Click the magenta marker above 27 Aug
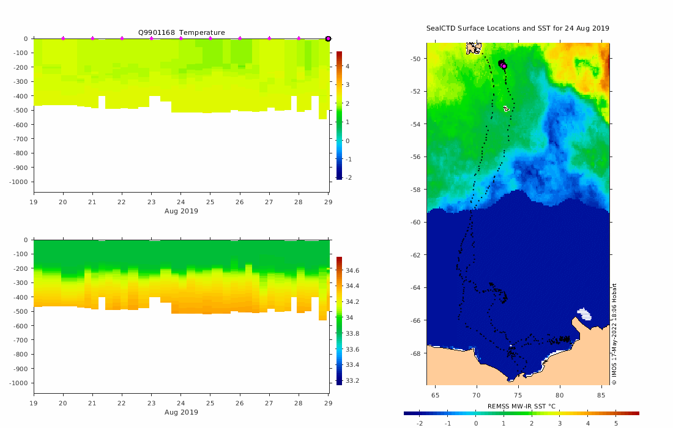Viewport: 673px width, 428px height. click(x=270, y=39)
